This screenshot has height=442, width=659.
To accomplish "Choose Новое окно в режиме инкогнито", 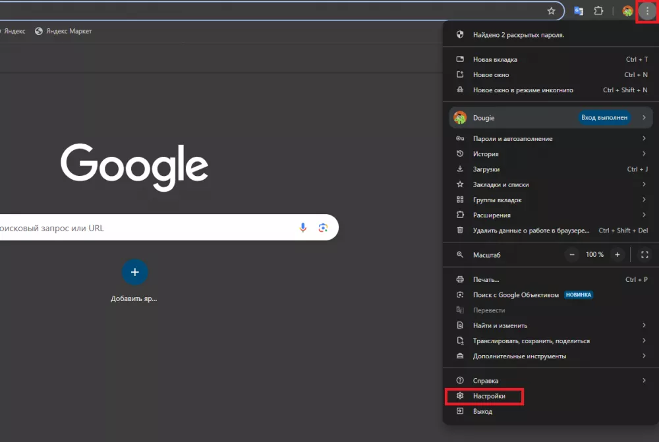I will click(x=523, y=90).
